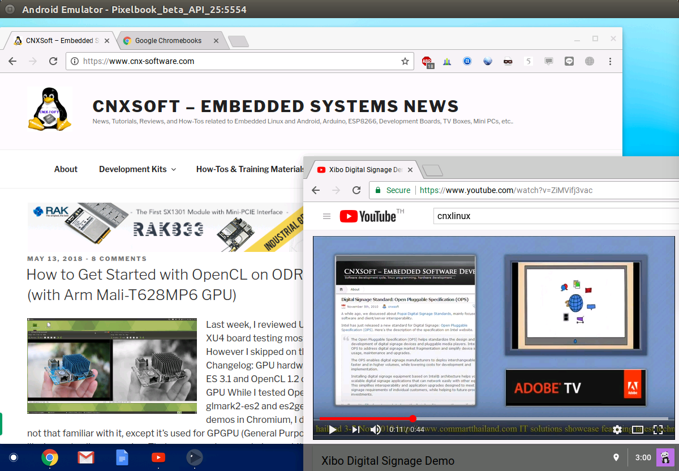Close the Xibo Digital Signage tab
The height and width of the screenshot is (471, 679).
pos(411,170)
